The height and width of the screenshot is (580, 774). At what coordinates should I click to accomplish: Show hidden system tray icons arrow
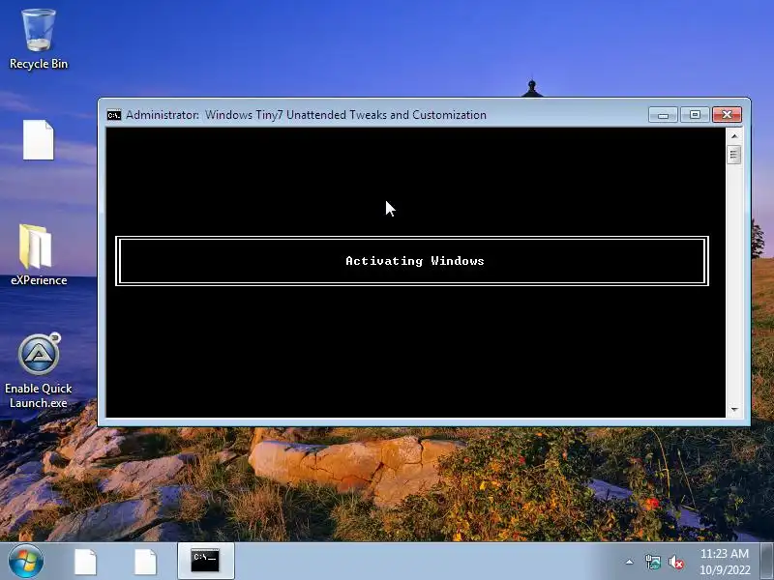pyautogui.click(x=630, y=562)
